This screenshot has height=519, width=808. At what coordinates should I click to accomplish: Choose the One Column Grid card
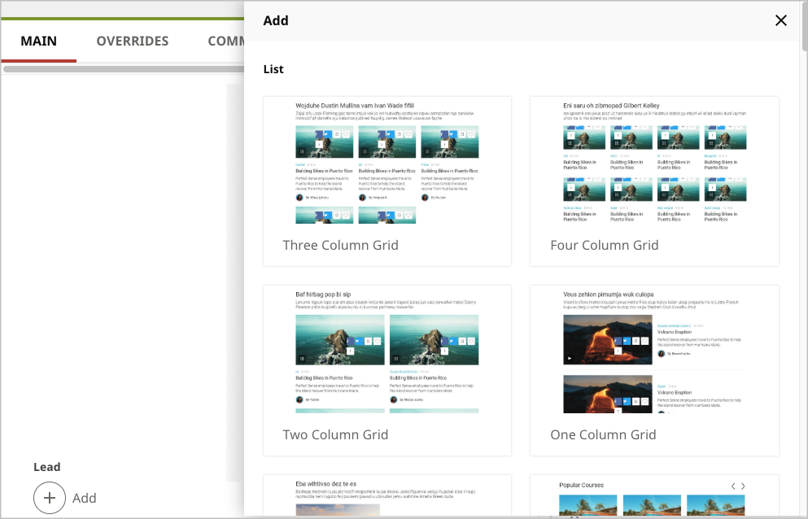[654, 371]
